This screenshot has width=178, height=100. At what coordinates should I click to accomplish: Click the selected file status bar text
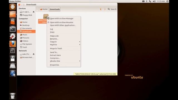(95, 74)
